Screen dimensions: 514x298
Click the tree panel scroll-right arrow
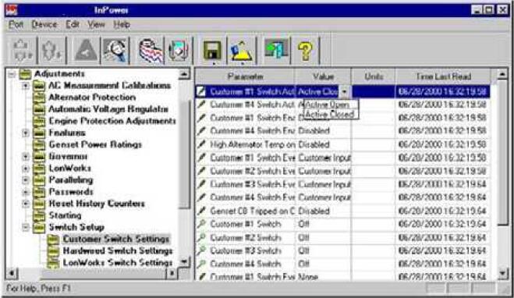tap(172, 273)
